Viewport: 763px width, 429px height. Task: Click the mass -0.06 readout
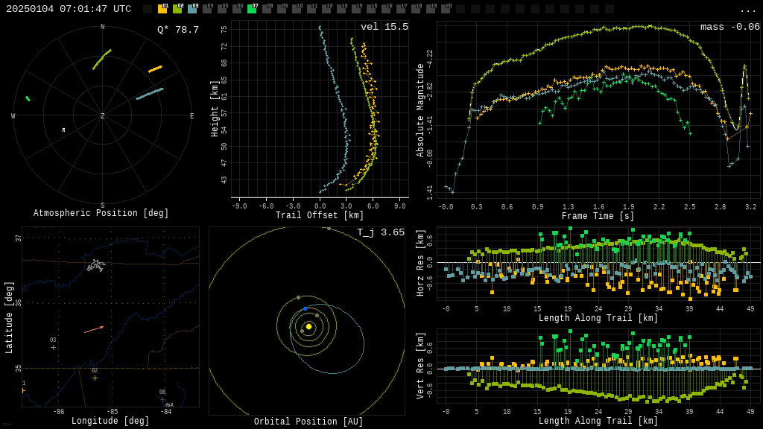pos(729,27)
